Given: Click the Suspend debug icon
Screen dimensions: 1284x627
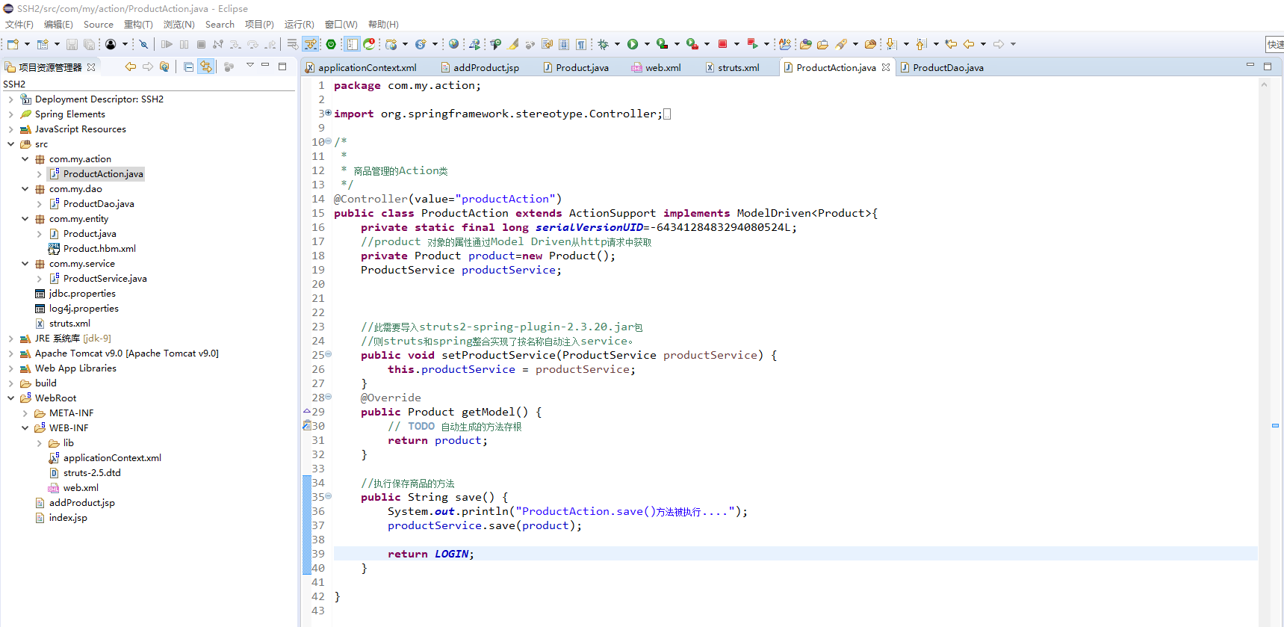Looking at the screenshot, I should point(184,44).
